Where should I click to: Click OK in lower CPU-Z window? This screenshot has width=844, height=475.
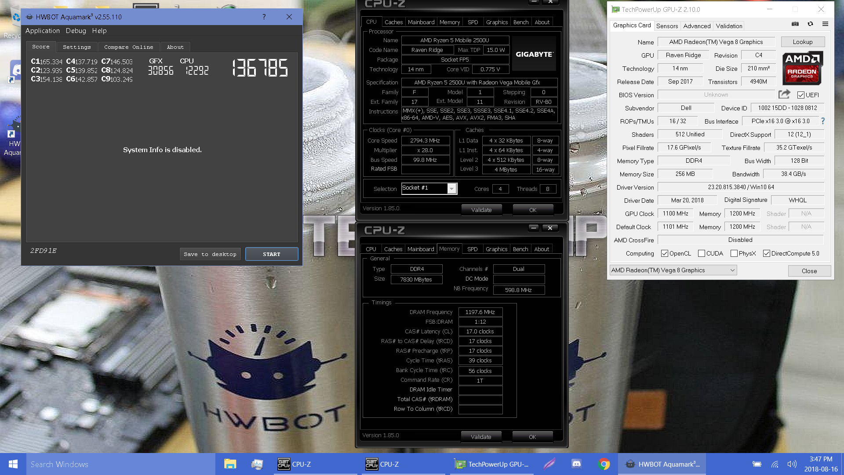[x=532, y=437]
